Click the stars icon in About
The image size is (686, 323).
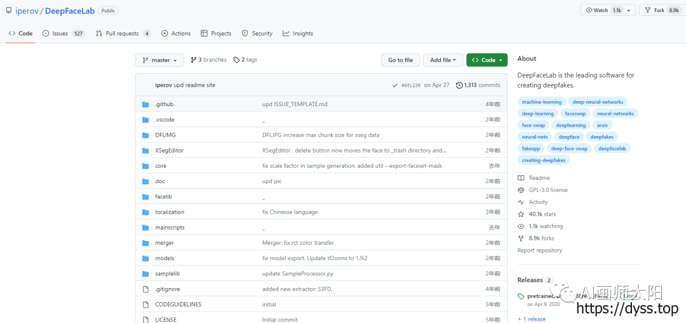click(521, 214)
